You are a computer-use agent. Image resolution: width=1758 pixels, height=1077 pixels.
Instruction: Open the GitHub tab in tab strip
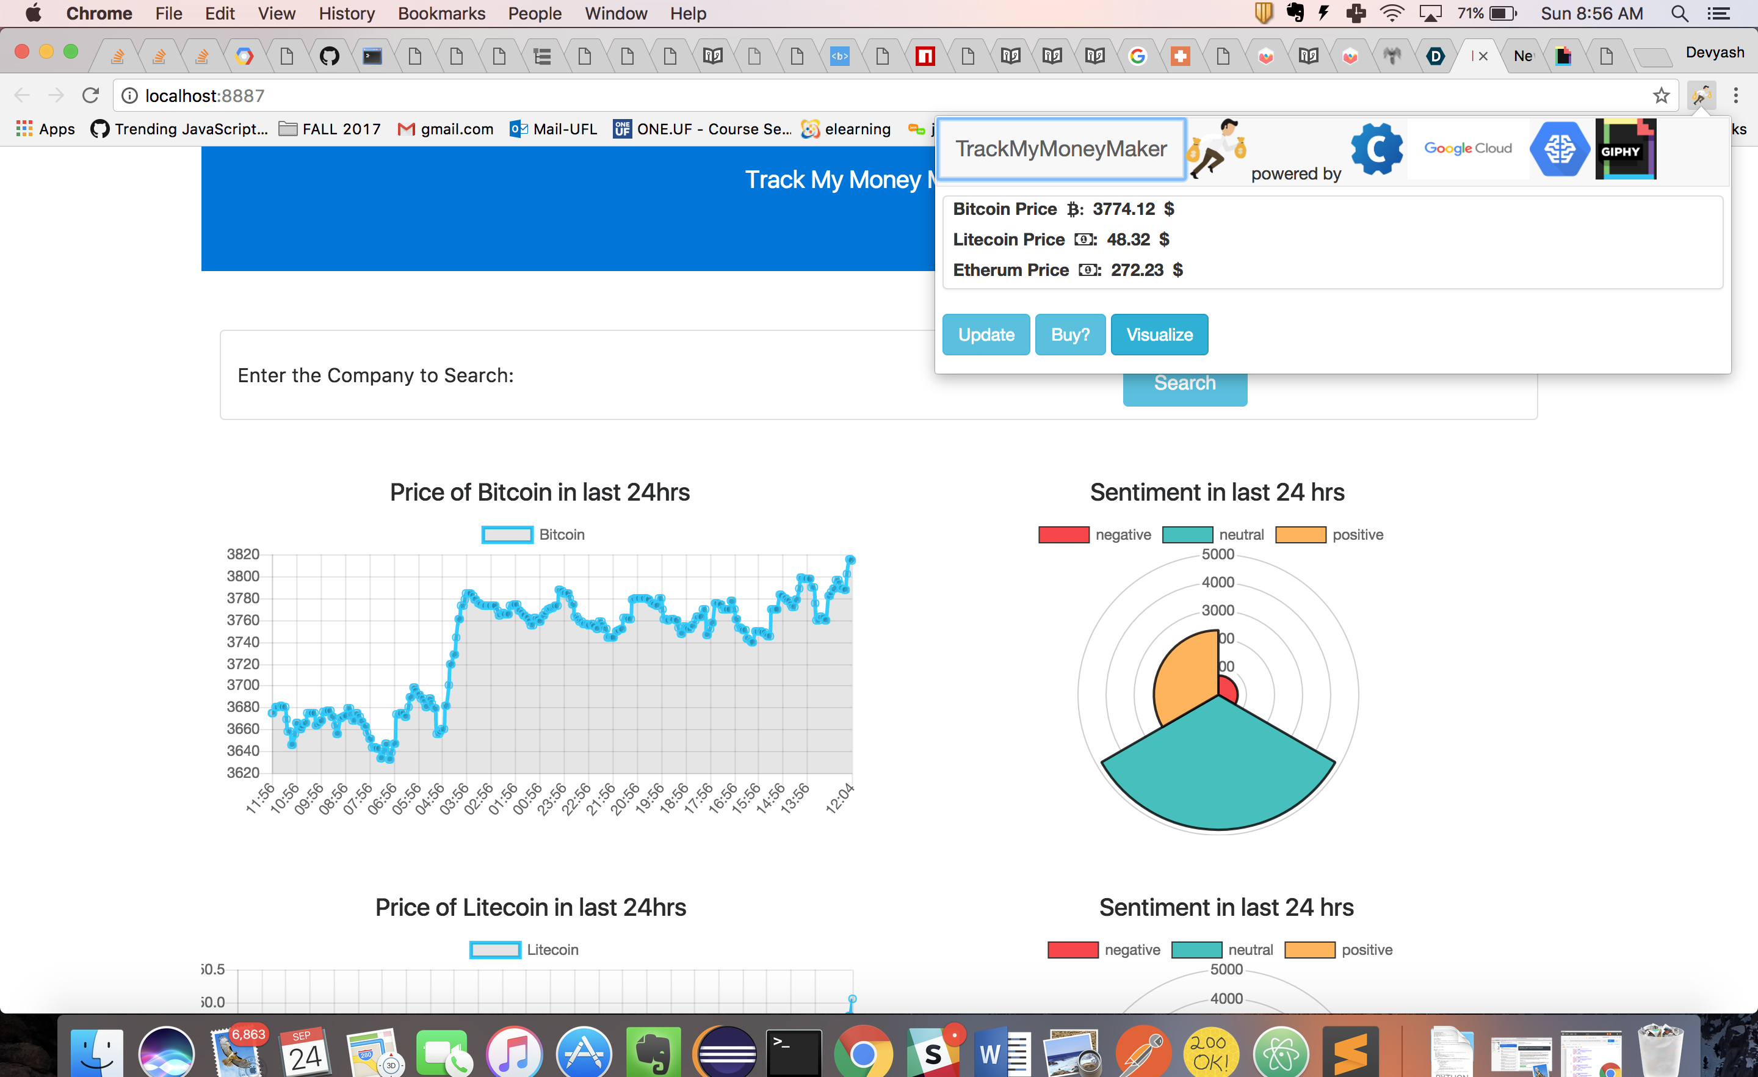click(x=329, y=56)
